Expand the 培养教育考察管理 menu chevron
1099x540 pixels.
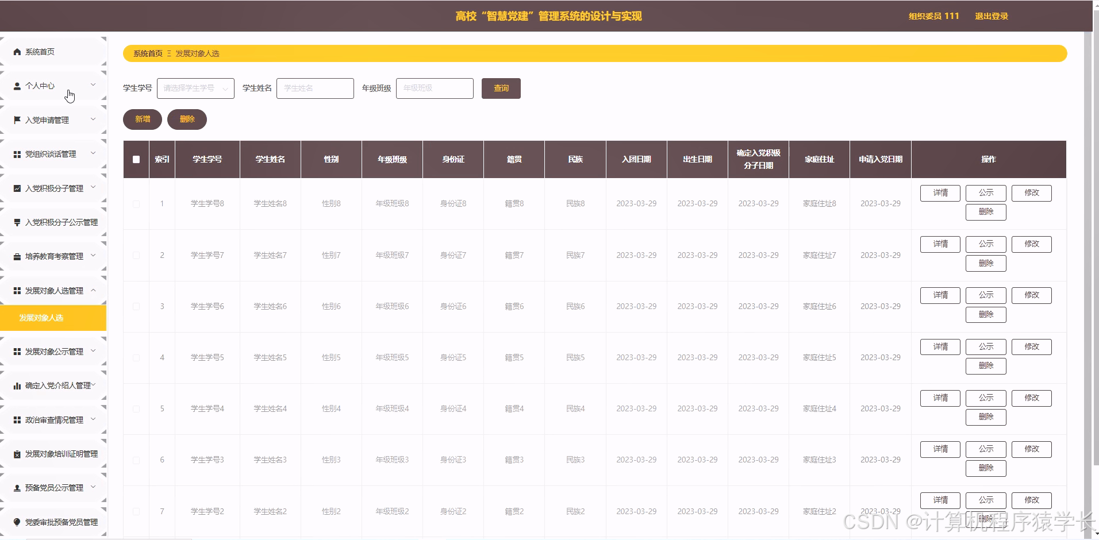(93, 256)
